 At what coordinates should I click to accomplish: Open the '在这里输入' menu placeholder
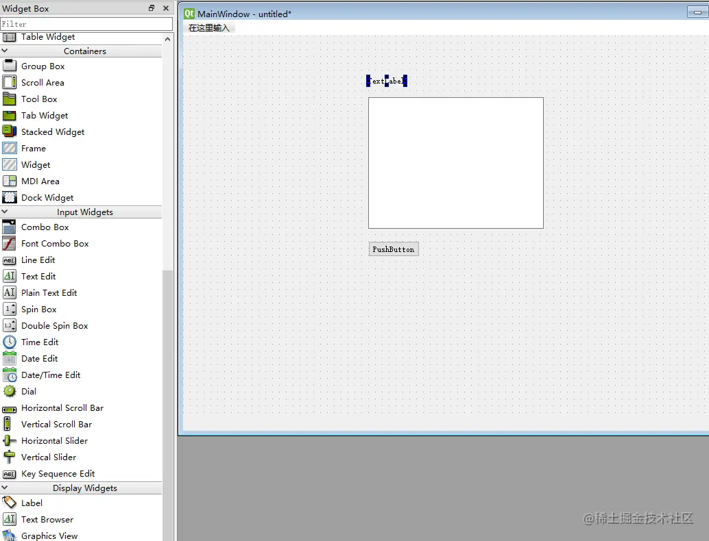click(x=209, y=28)
